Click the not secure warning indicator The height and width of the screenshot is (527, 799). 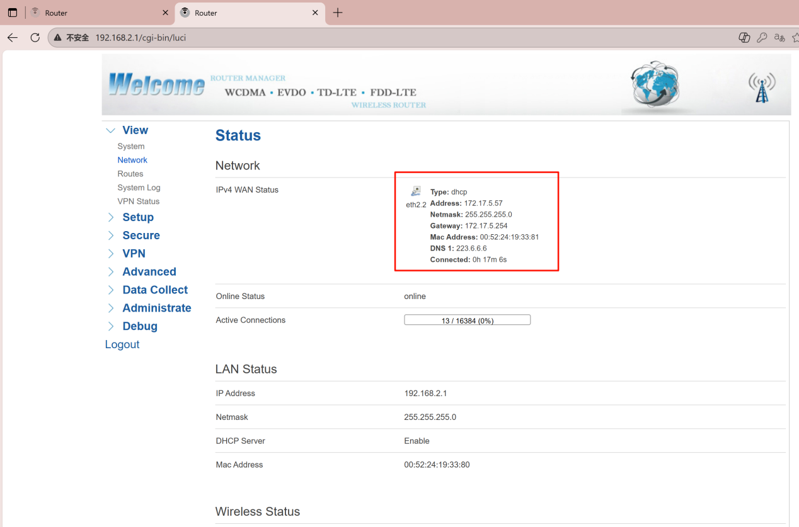click(x=71, y=38)
